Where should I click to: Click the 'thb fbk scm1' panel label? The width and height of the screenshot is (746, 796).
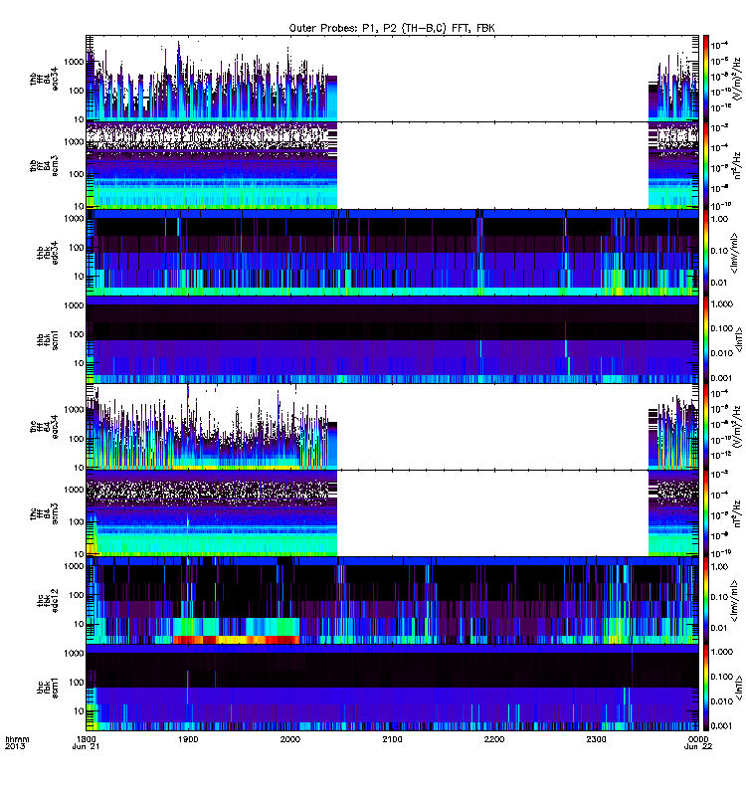(x=48, y=339)
